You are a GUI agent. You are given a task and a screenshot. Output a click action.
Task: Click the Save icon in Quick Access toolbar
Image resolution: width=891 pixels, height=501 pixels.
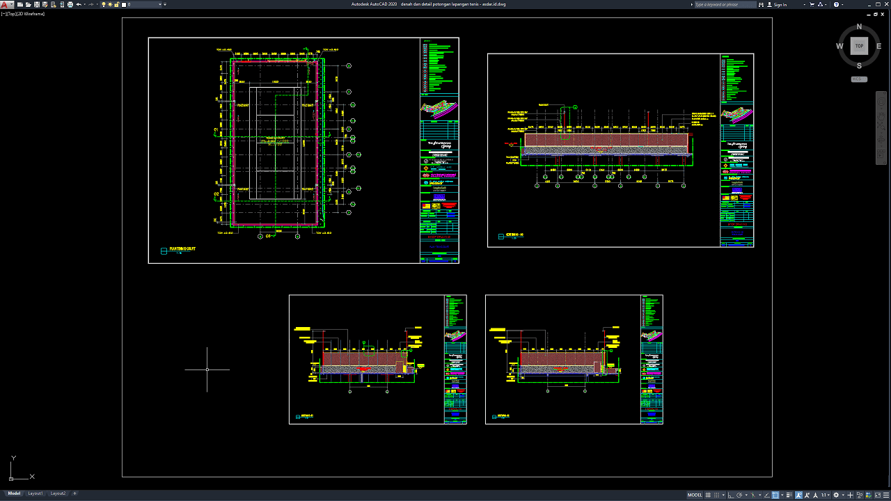(36, 5)
